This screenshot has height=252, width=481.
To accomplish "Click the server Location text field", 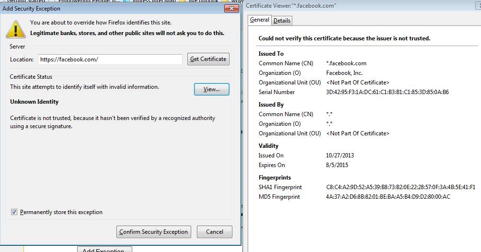I will pos(110,60).
